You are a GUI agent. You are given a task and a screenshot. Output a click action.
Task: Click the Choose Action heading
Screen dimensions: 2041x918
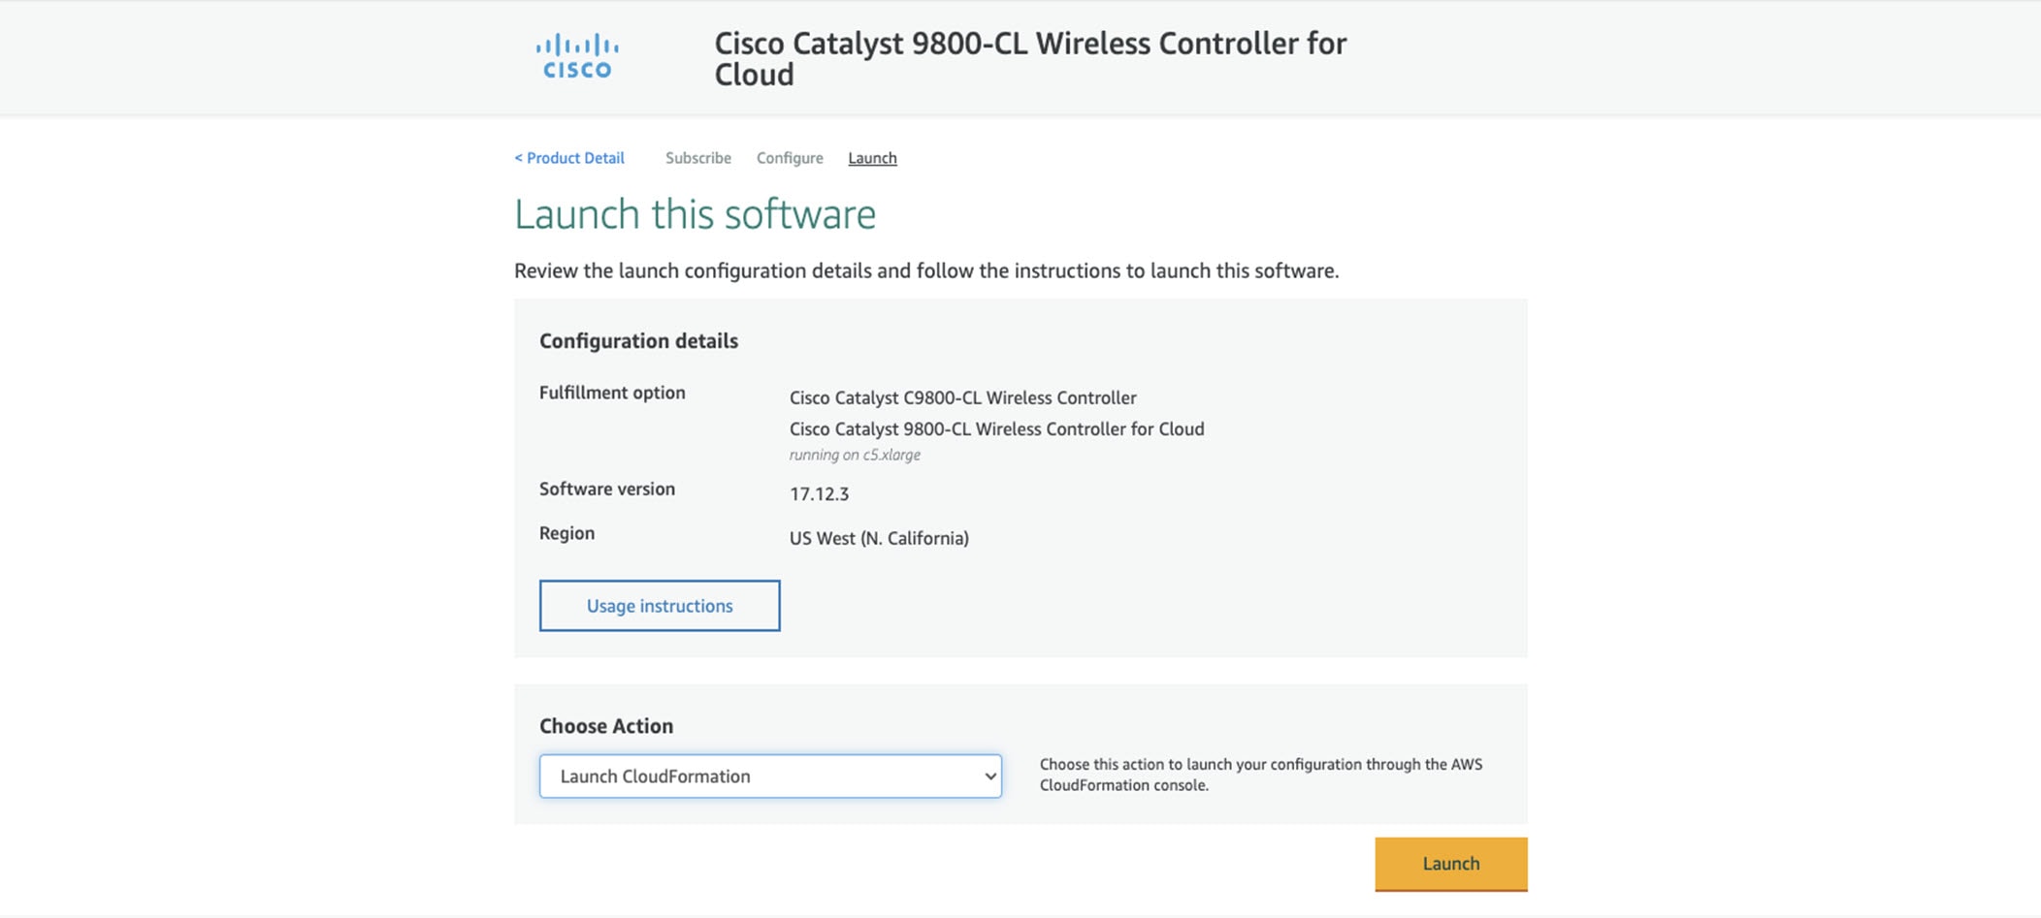pyautogui.click(x=606, y=726)
